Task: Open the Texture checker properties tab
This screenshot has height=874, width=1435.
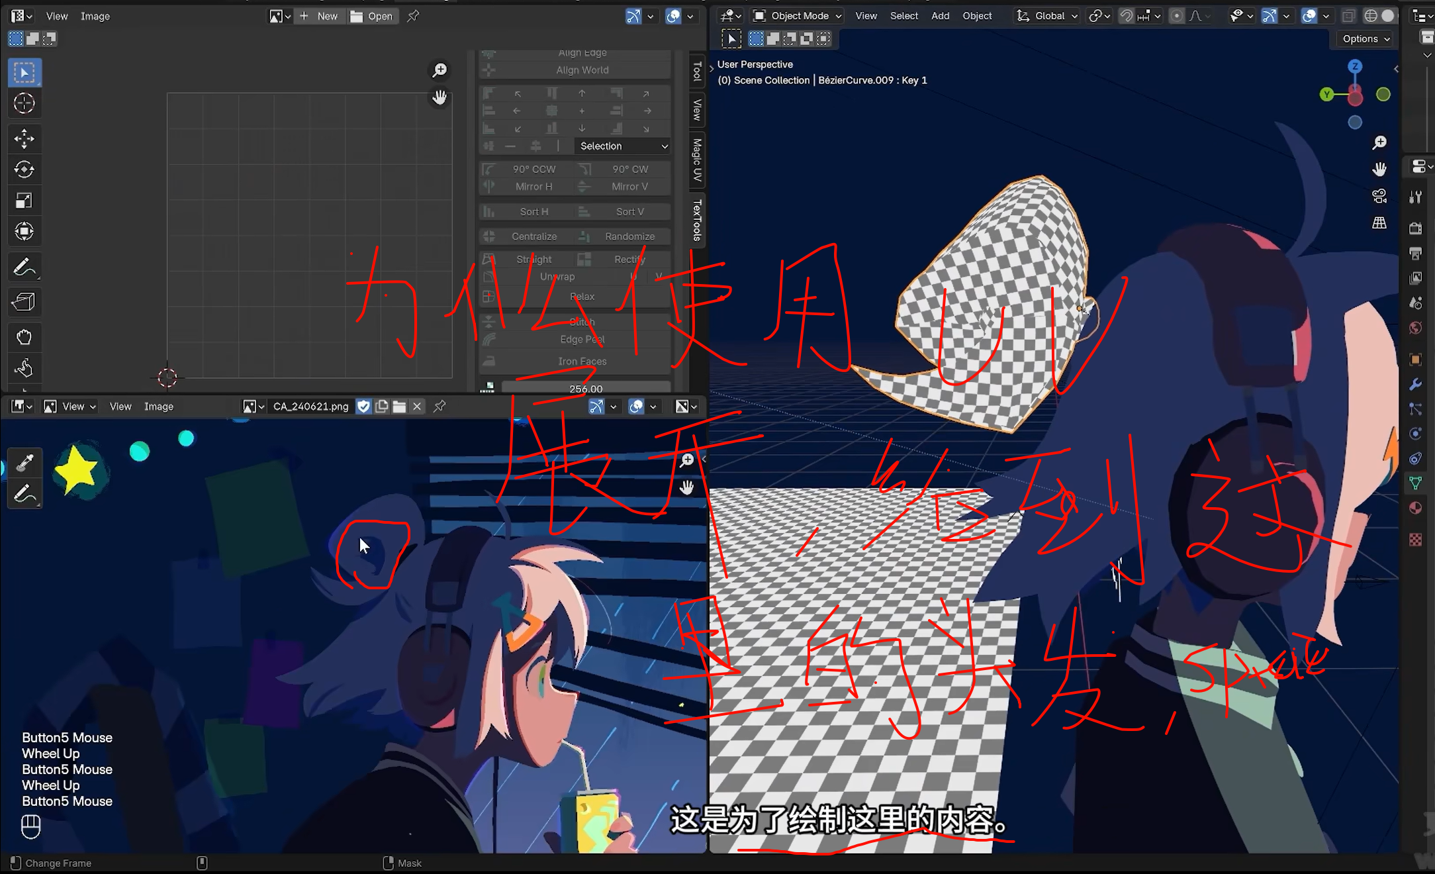Action: click(x=1416, y=540)
